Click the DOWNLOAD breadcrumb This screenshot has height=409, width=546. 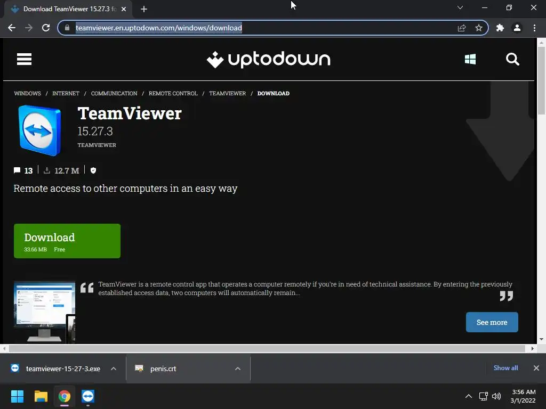click(274, 93)
